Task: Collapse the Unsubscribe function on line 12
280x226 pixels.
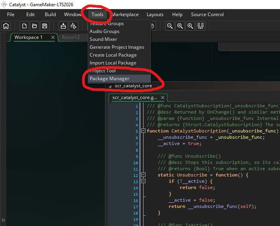Action: coord(143,175)
